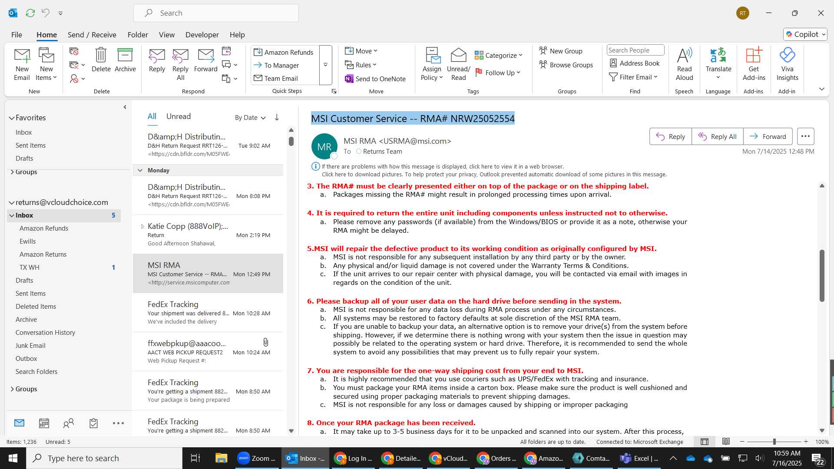Click the reading pane vertical scrollbar
This screenshot has height=469, width=834.
(822, 275)
